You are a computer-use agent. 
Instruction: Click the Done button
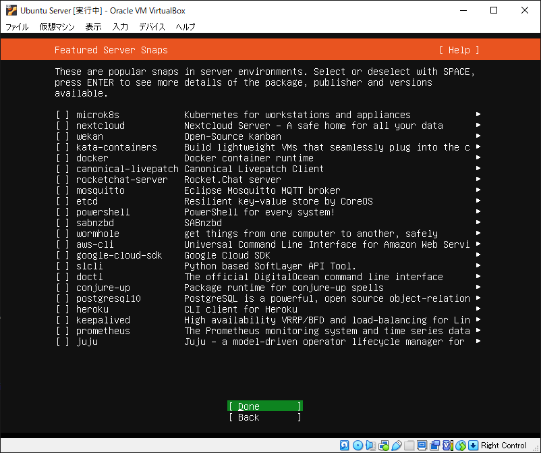(x=265, y=406)
